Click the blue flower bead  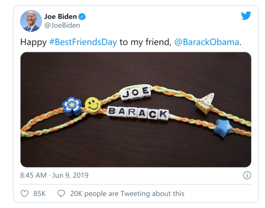click(x=72, y=106)
